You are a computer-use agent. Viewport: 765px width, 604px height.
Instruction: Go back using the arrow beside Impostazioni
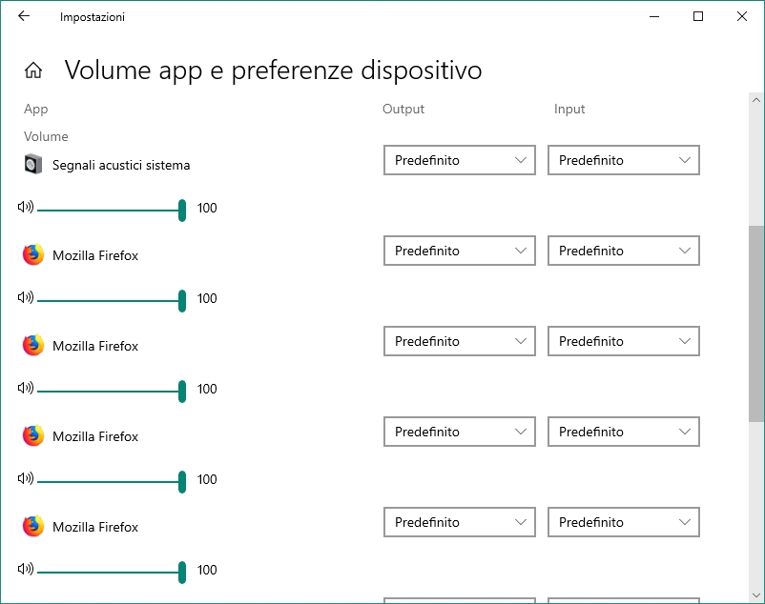(x=24, y=16)
